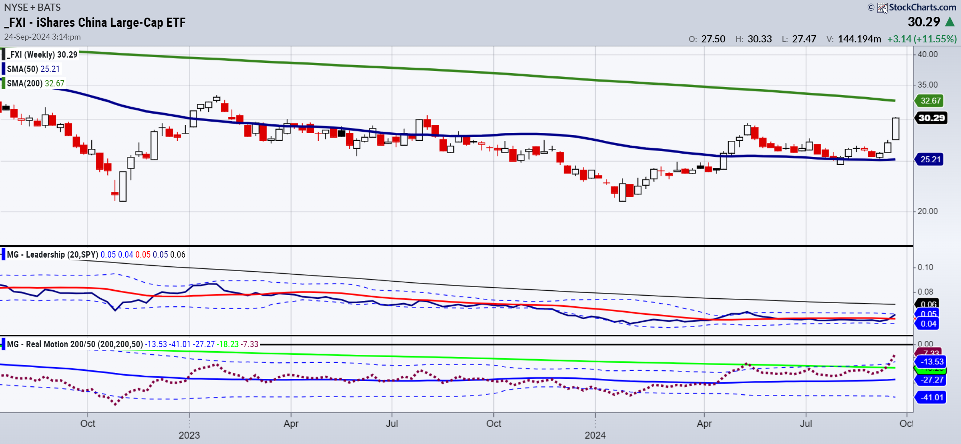Viewport: 961px width, 444px height.
Task: Click the black _FXI legend color swatch
Action: coord(4,54)
